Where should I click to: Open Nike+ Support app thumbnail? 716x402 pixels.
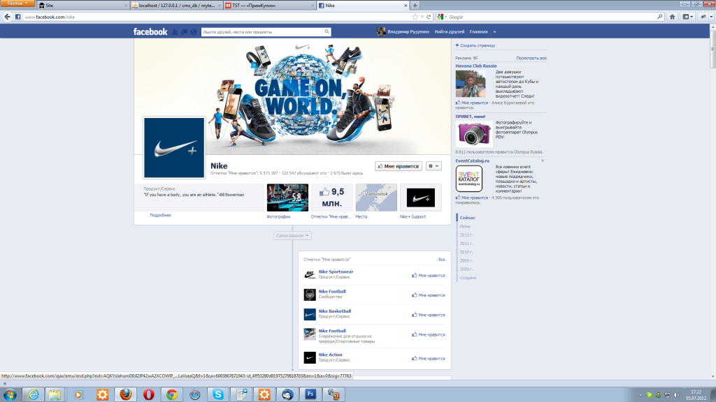(420, 198)
